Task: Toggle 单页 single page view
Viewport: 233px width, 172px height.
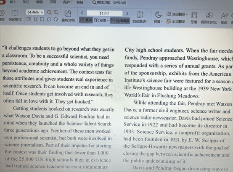Action: pos(86,20)
